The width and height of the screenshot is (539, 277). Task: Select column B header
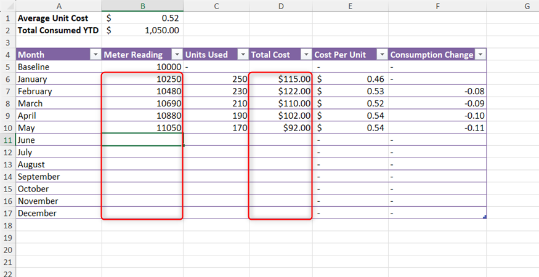click(142, 6)
